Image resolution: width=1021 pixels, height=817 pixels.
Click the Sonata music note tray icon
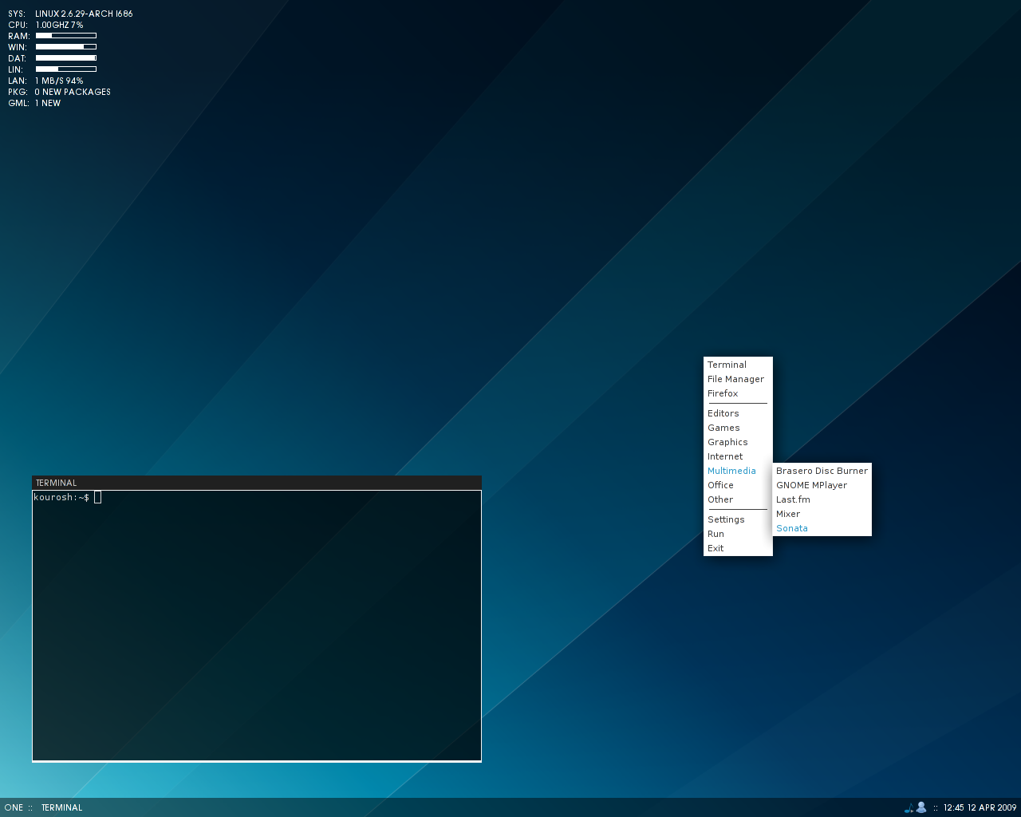point(909,808)
